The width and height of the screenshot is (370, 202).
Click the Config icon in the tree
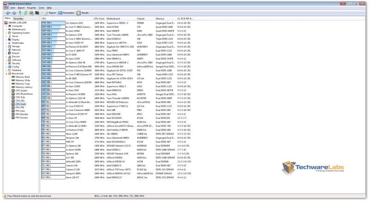click(10, 67)
